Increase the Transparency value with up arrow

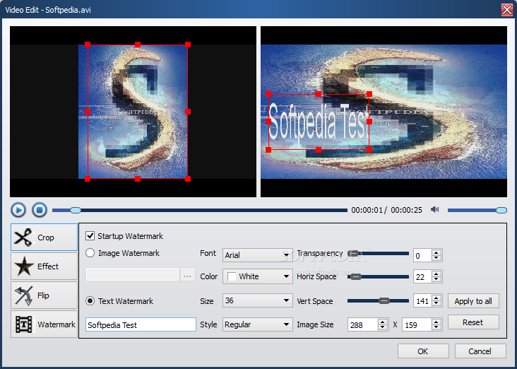coord(436,252)
